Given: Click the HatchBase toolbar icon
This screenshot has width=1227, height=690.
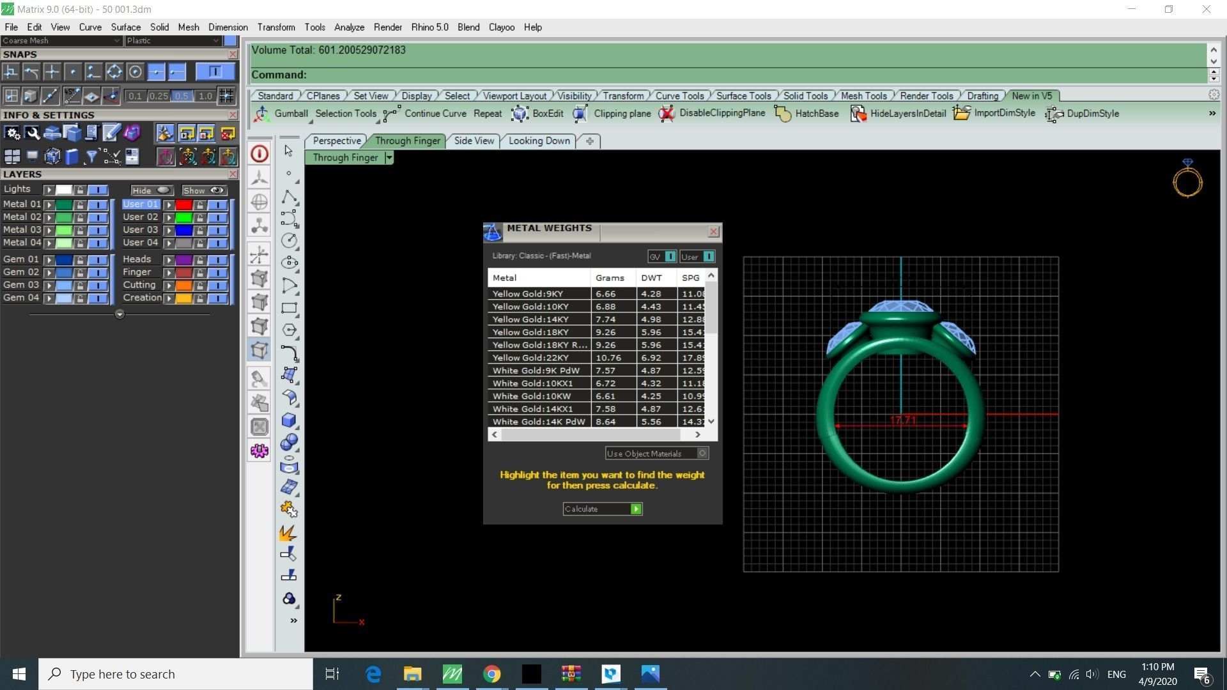Looking at the screenshot, I should point(782,114).
